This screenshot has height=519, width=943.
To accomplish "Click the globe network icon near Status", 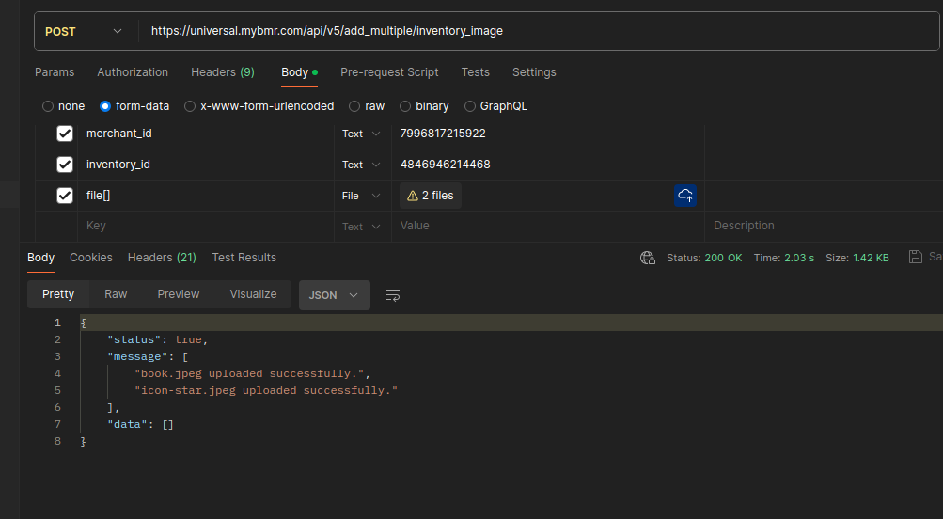I will click(x=647, y=258).
